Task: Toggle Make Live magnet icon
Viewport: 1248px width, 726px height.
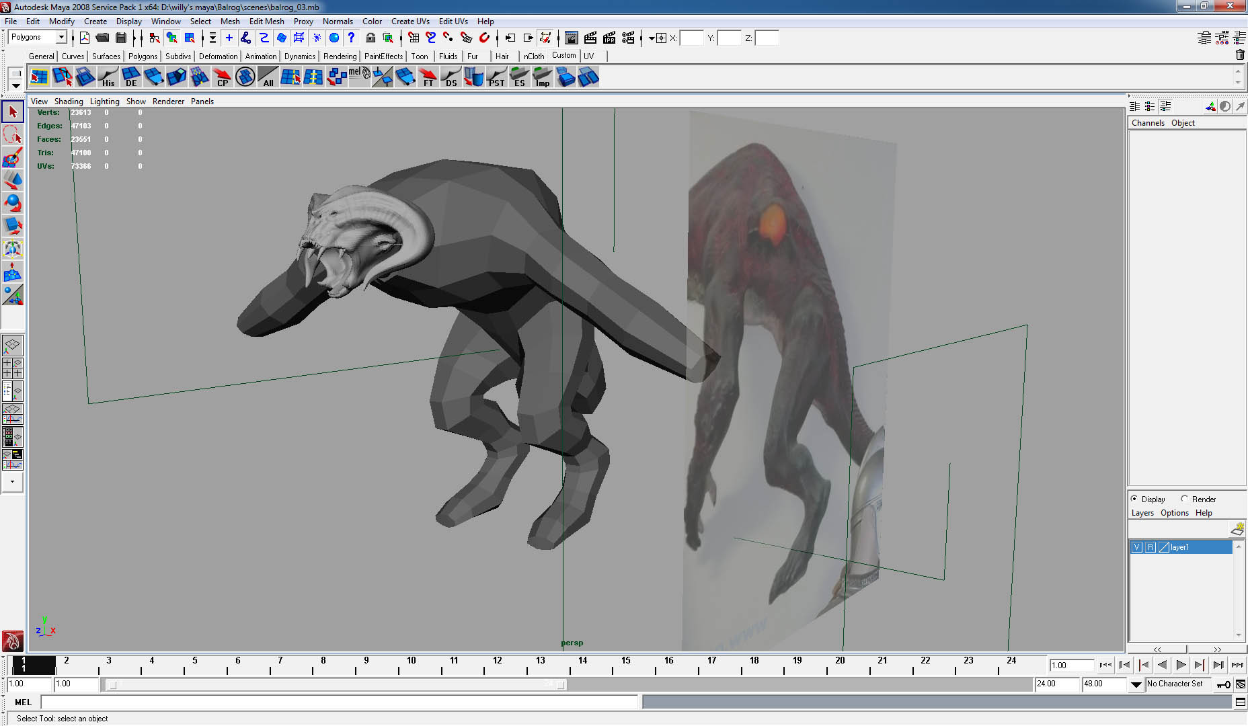Action: 484,38
